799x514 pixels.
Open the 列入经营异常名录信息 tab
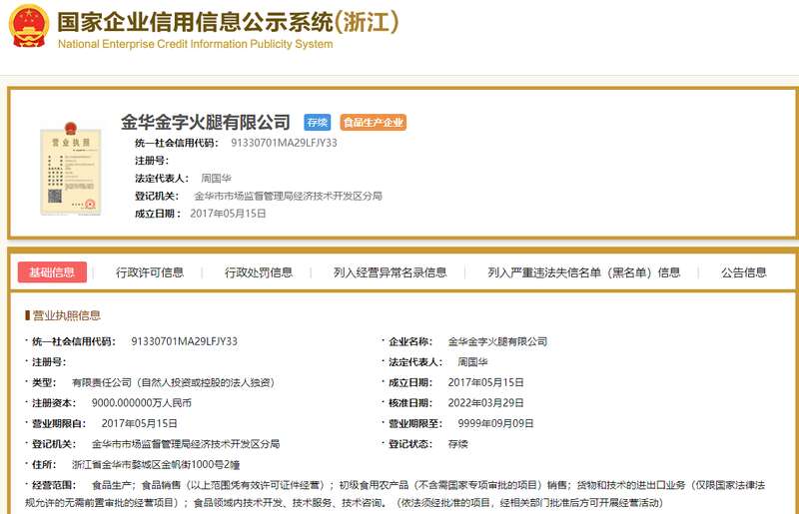[390, 272]
